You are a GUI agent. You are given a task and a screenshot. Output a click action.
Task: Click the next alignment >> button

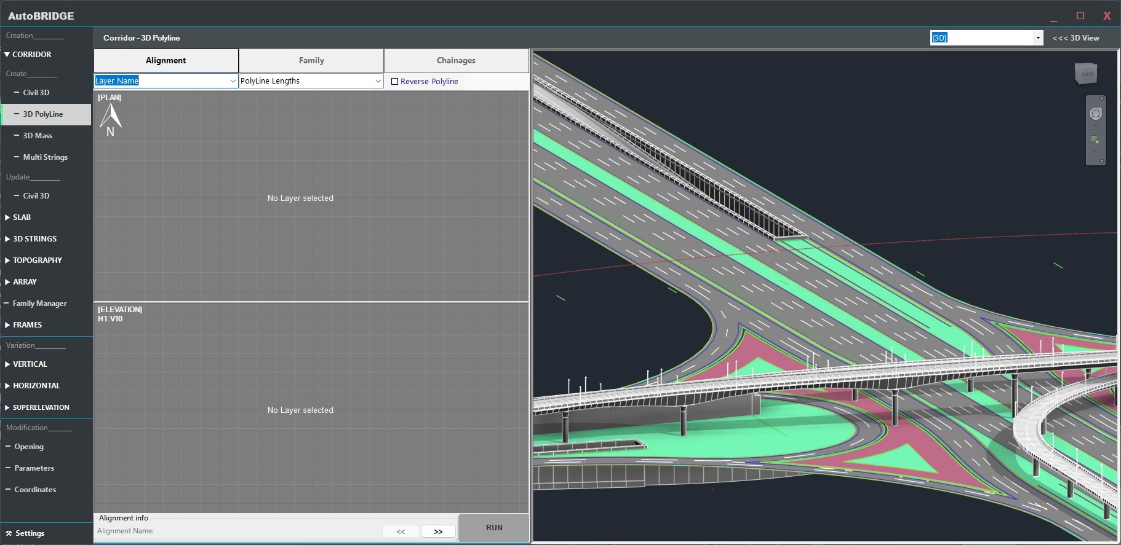tap(438, 531)
